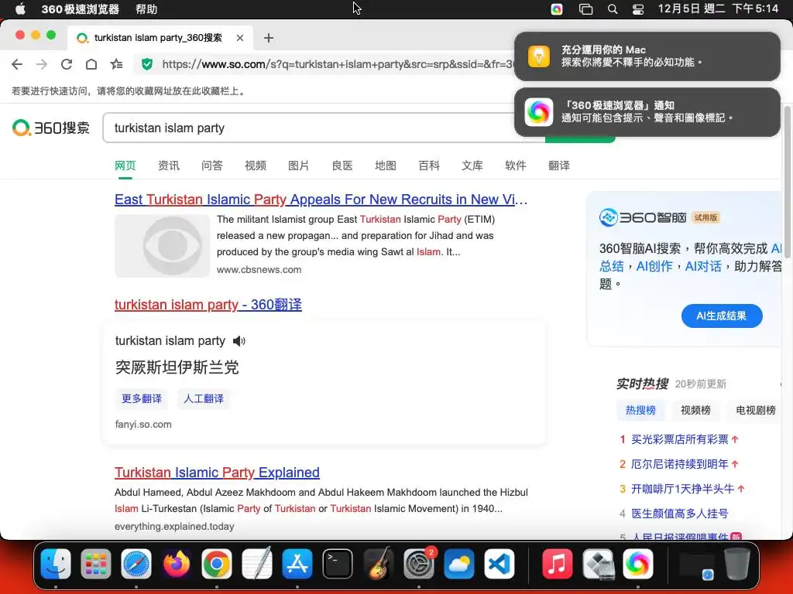Go back with the browser back arrow
This screenshot has width=793, height=594.
click(17, 64)
